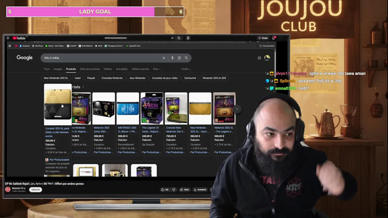This screenshot has width=388, height=218.
Task: Select the Produits tab
Action: click(x=71, y=69)
